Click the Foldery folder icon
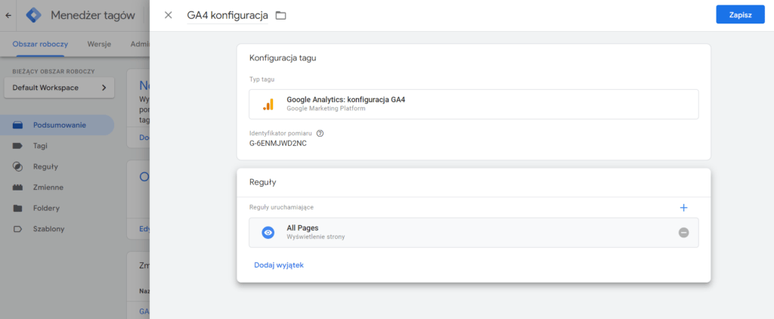The image size is (774, 319). tap(18, 209)
